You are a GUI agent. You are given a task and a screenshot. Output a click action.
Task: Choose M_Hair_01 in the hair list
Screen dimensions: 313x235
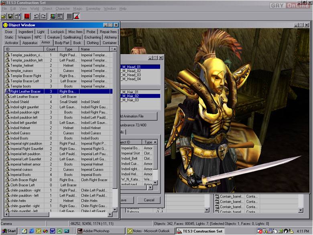[140, 92]
